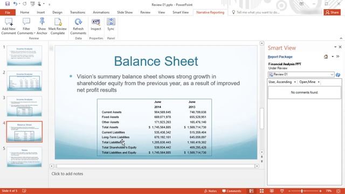This screenshot has width=345, height=194.
Task: Switch to Reading view
Action: 272,191
